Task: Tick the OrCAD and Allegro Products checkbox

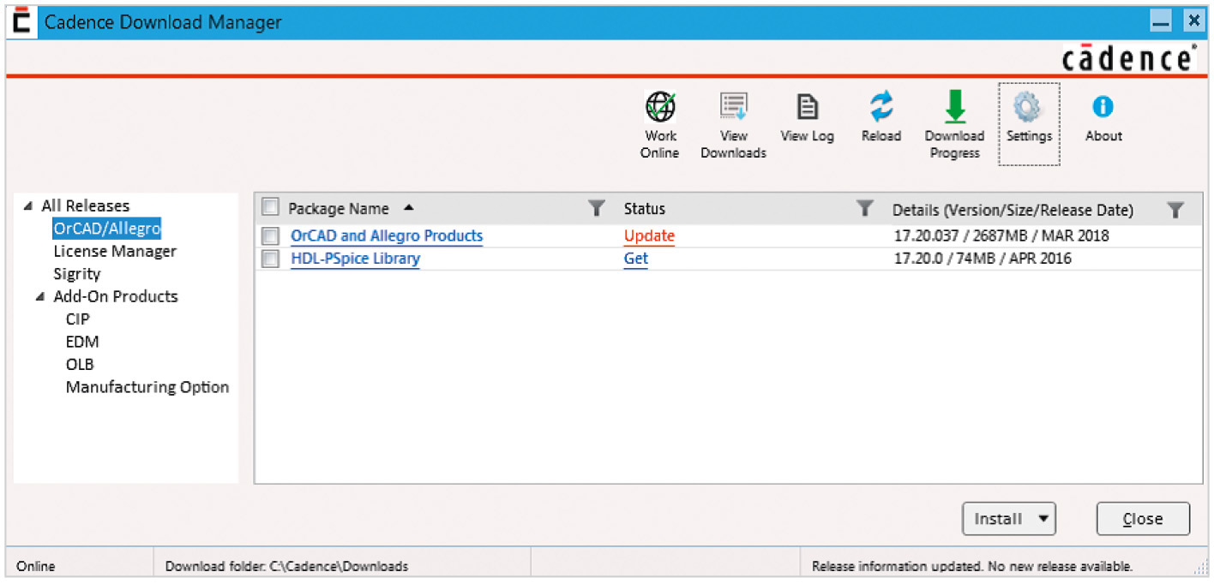Action: (x=270, y=235)
